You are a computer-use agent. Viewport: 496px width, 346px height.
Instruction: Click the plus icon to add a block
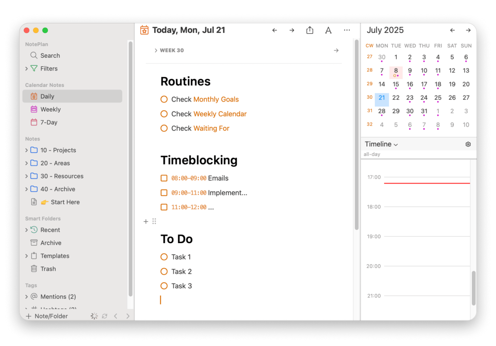(x=146, y=222)
